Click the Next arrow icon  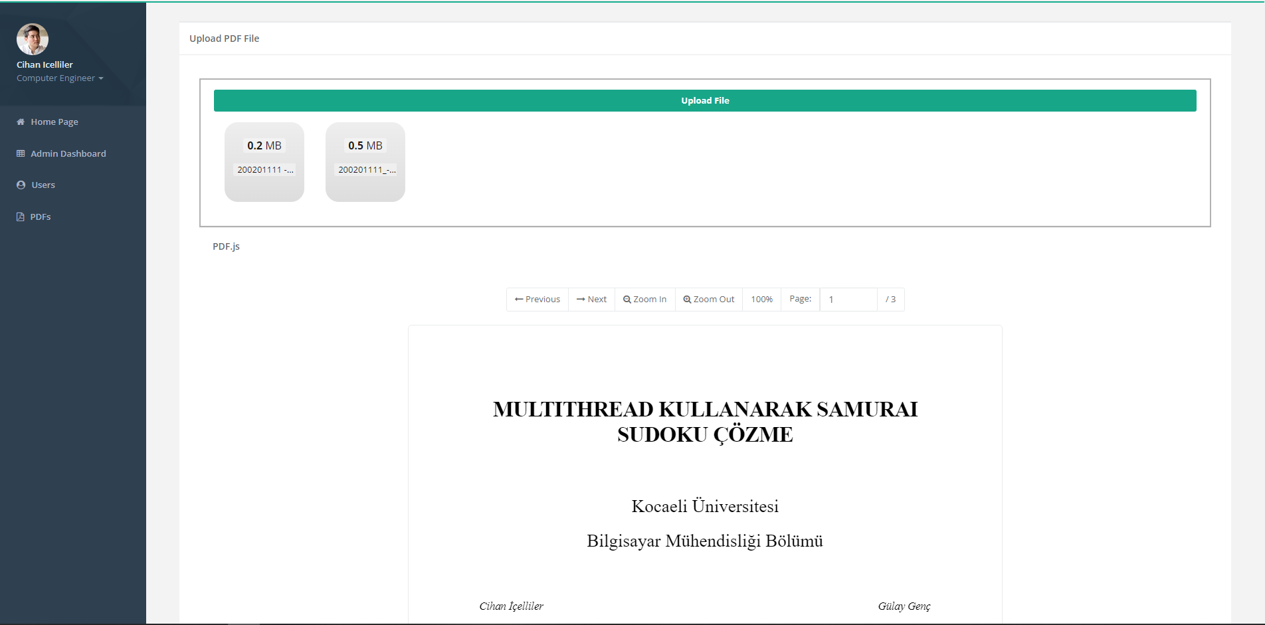click(x=581, y=299)
